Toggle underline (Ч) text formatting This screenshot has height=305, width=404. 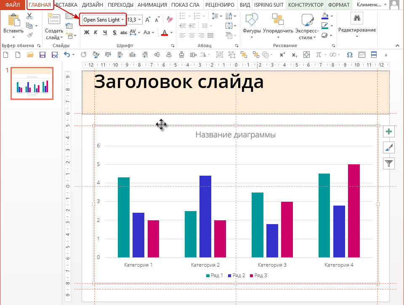point(104,32)
